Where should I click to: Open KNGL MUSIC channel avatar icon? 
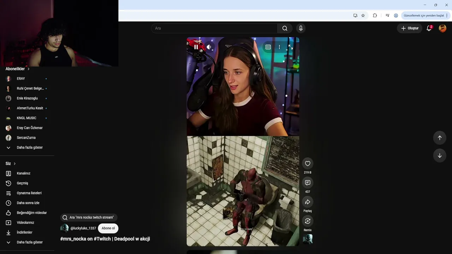(x=8, y=118)
